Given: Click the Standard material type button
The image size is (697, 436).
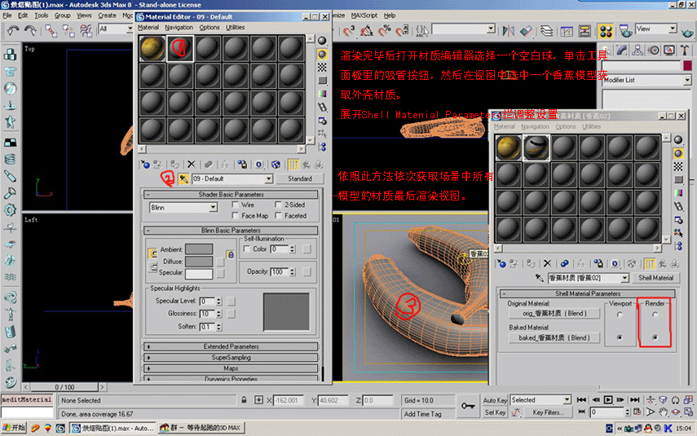Looking at the screenshot, I should 300,178.
